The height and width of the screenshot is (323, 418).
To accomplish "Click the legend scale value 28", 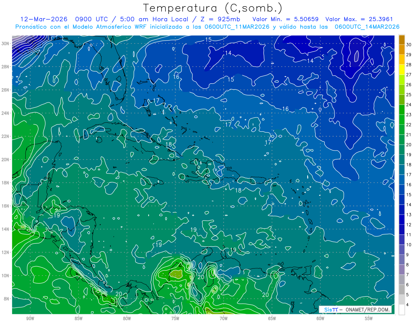I will [409, 65].
